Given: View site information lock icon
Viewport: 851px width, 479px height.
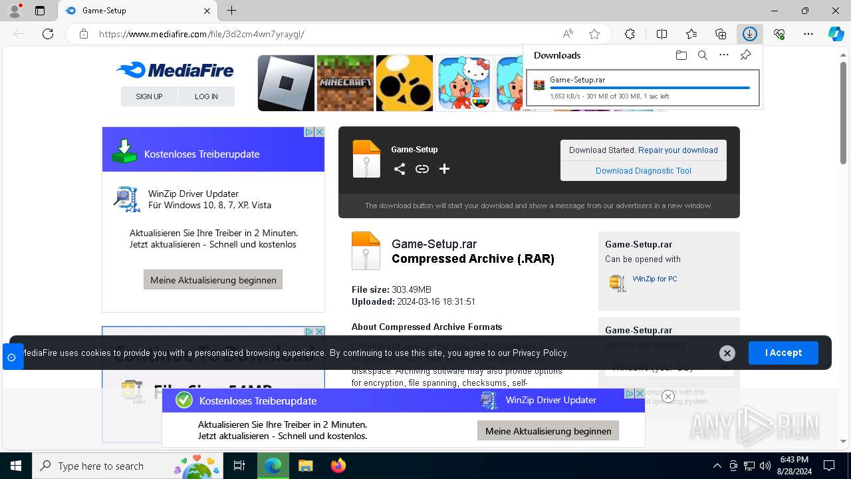Looking at the screenshot, I should [x=83, y=34].
